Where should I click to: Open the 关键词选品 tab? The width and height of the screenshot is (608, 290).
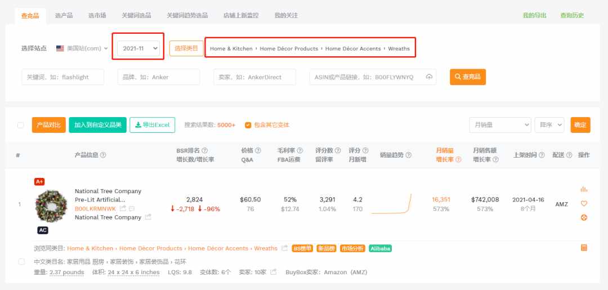tap(136, 16)
